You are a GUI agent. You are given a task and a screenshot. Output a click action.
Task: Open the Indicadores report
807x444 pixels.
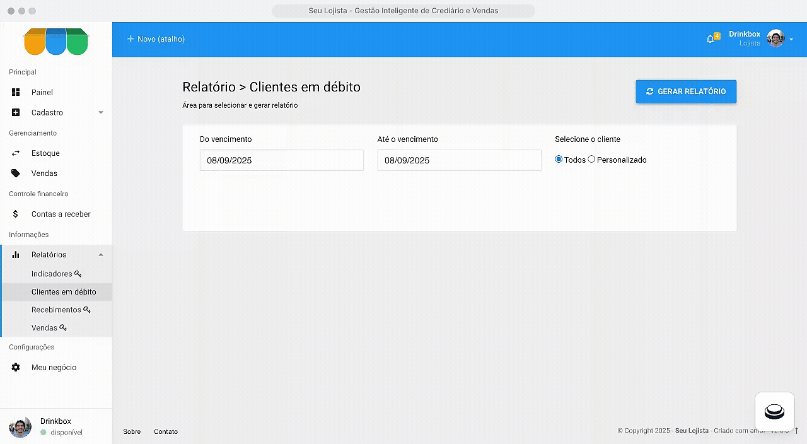tap(52, 274)
